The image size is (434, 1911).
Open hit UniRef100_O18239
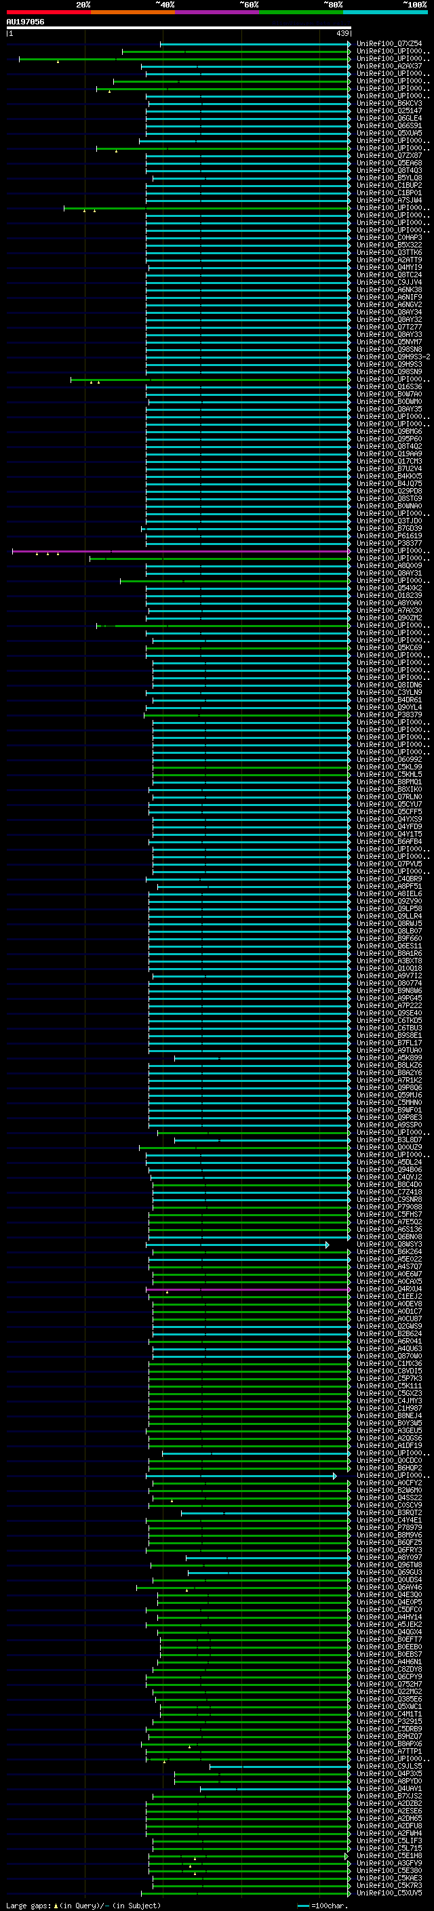[389, 596]
